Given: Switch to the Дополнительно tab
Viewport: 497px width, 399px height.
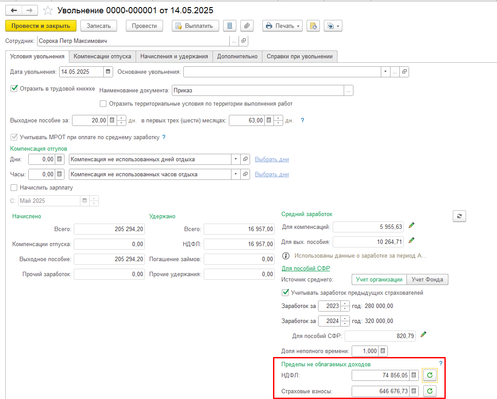Looking at the screenshot, I should (x=237, y=57).
